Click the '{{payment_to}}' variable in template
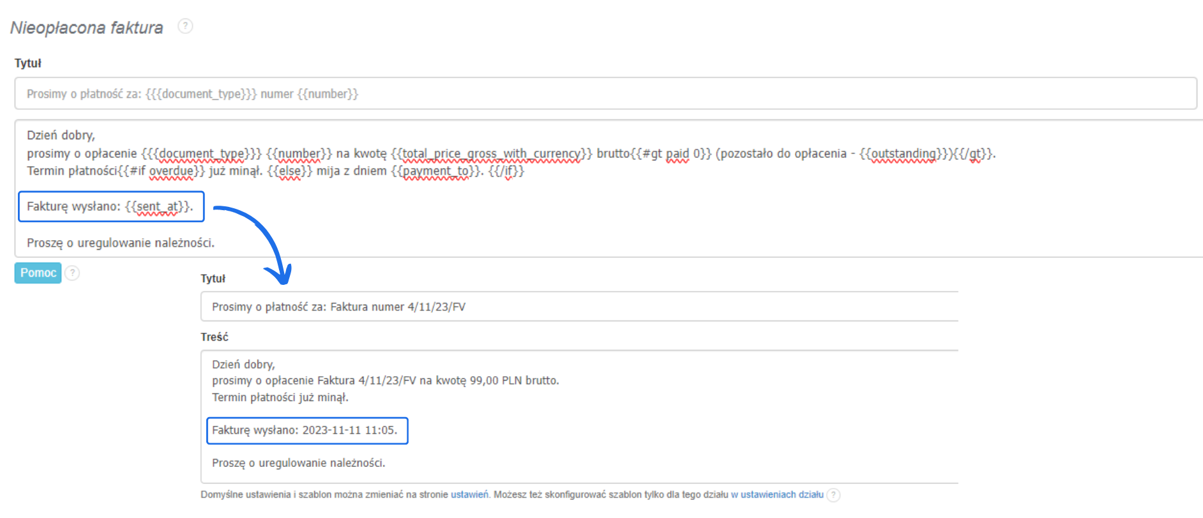The height and width of the screenshot is (518, 1203). [435, 171]
